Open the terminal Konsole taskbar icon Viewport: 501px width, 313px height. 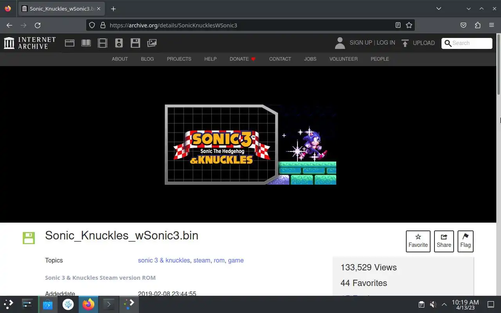(x=109, y=304)
